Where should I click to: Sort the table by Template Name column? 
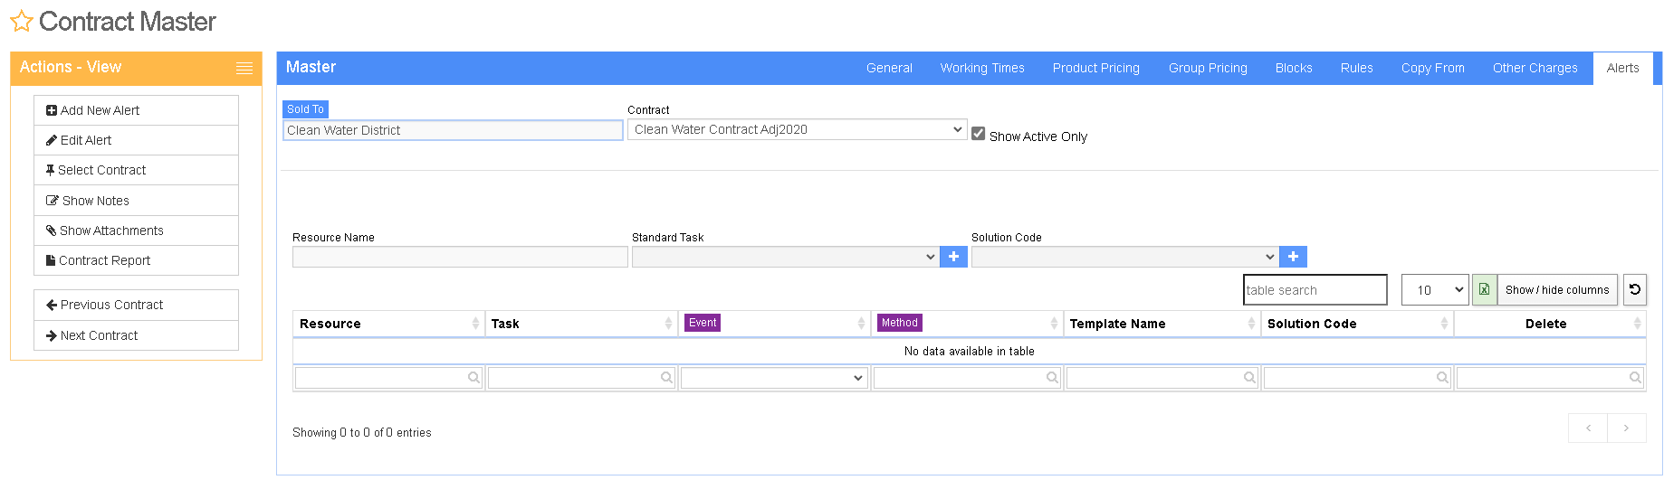[1162, 324]
